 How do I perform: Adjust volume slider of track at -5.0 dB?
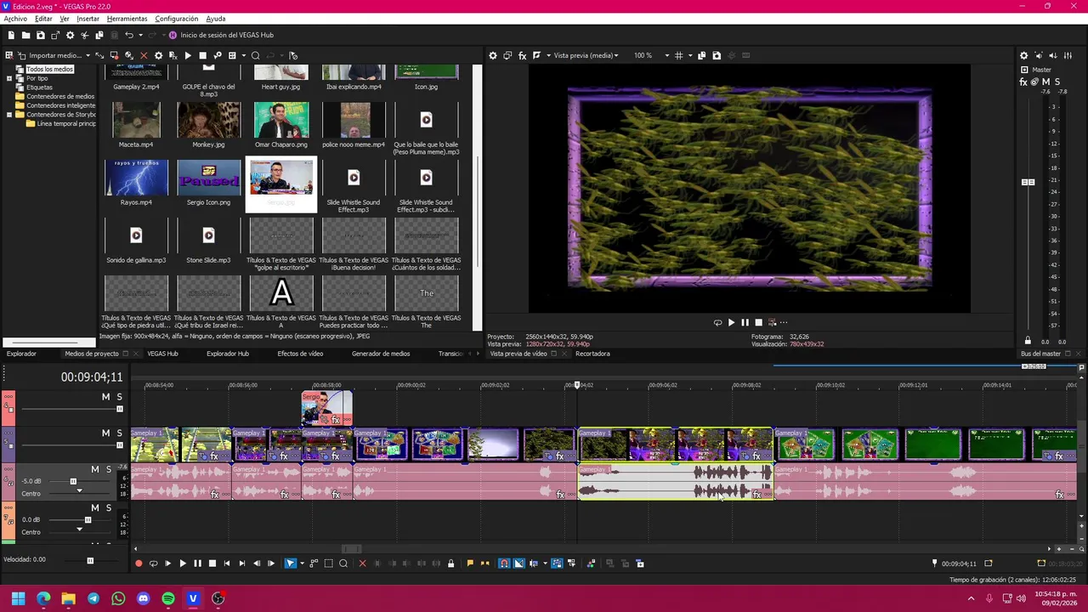(x=73, y=481)
